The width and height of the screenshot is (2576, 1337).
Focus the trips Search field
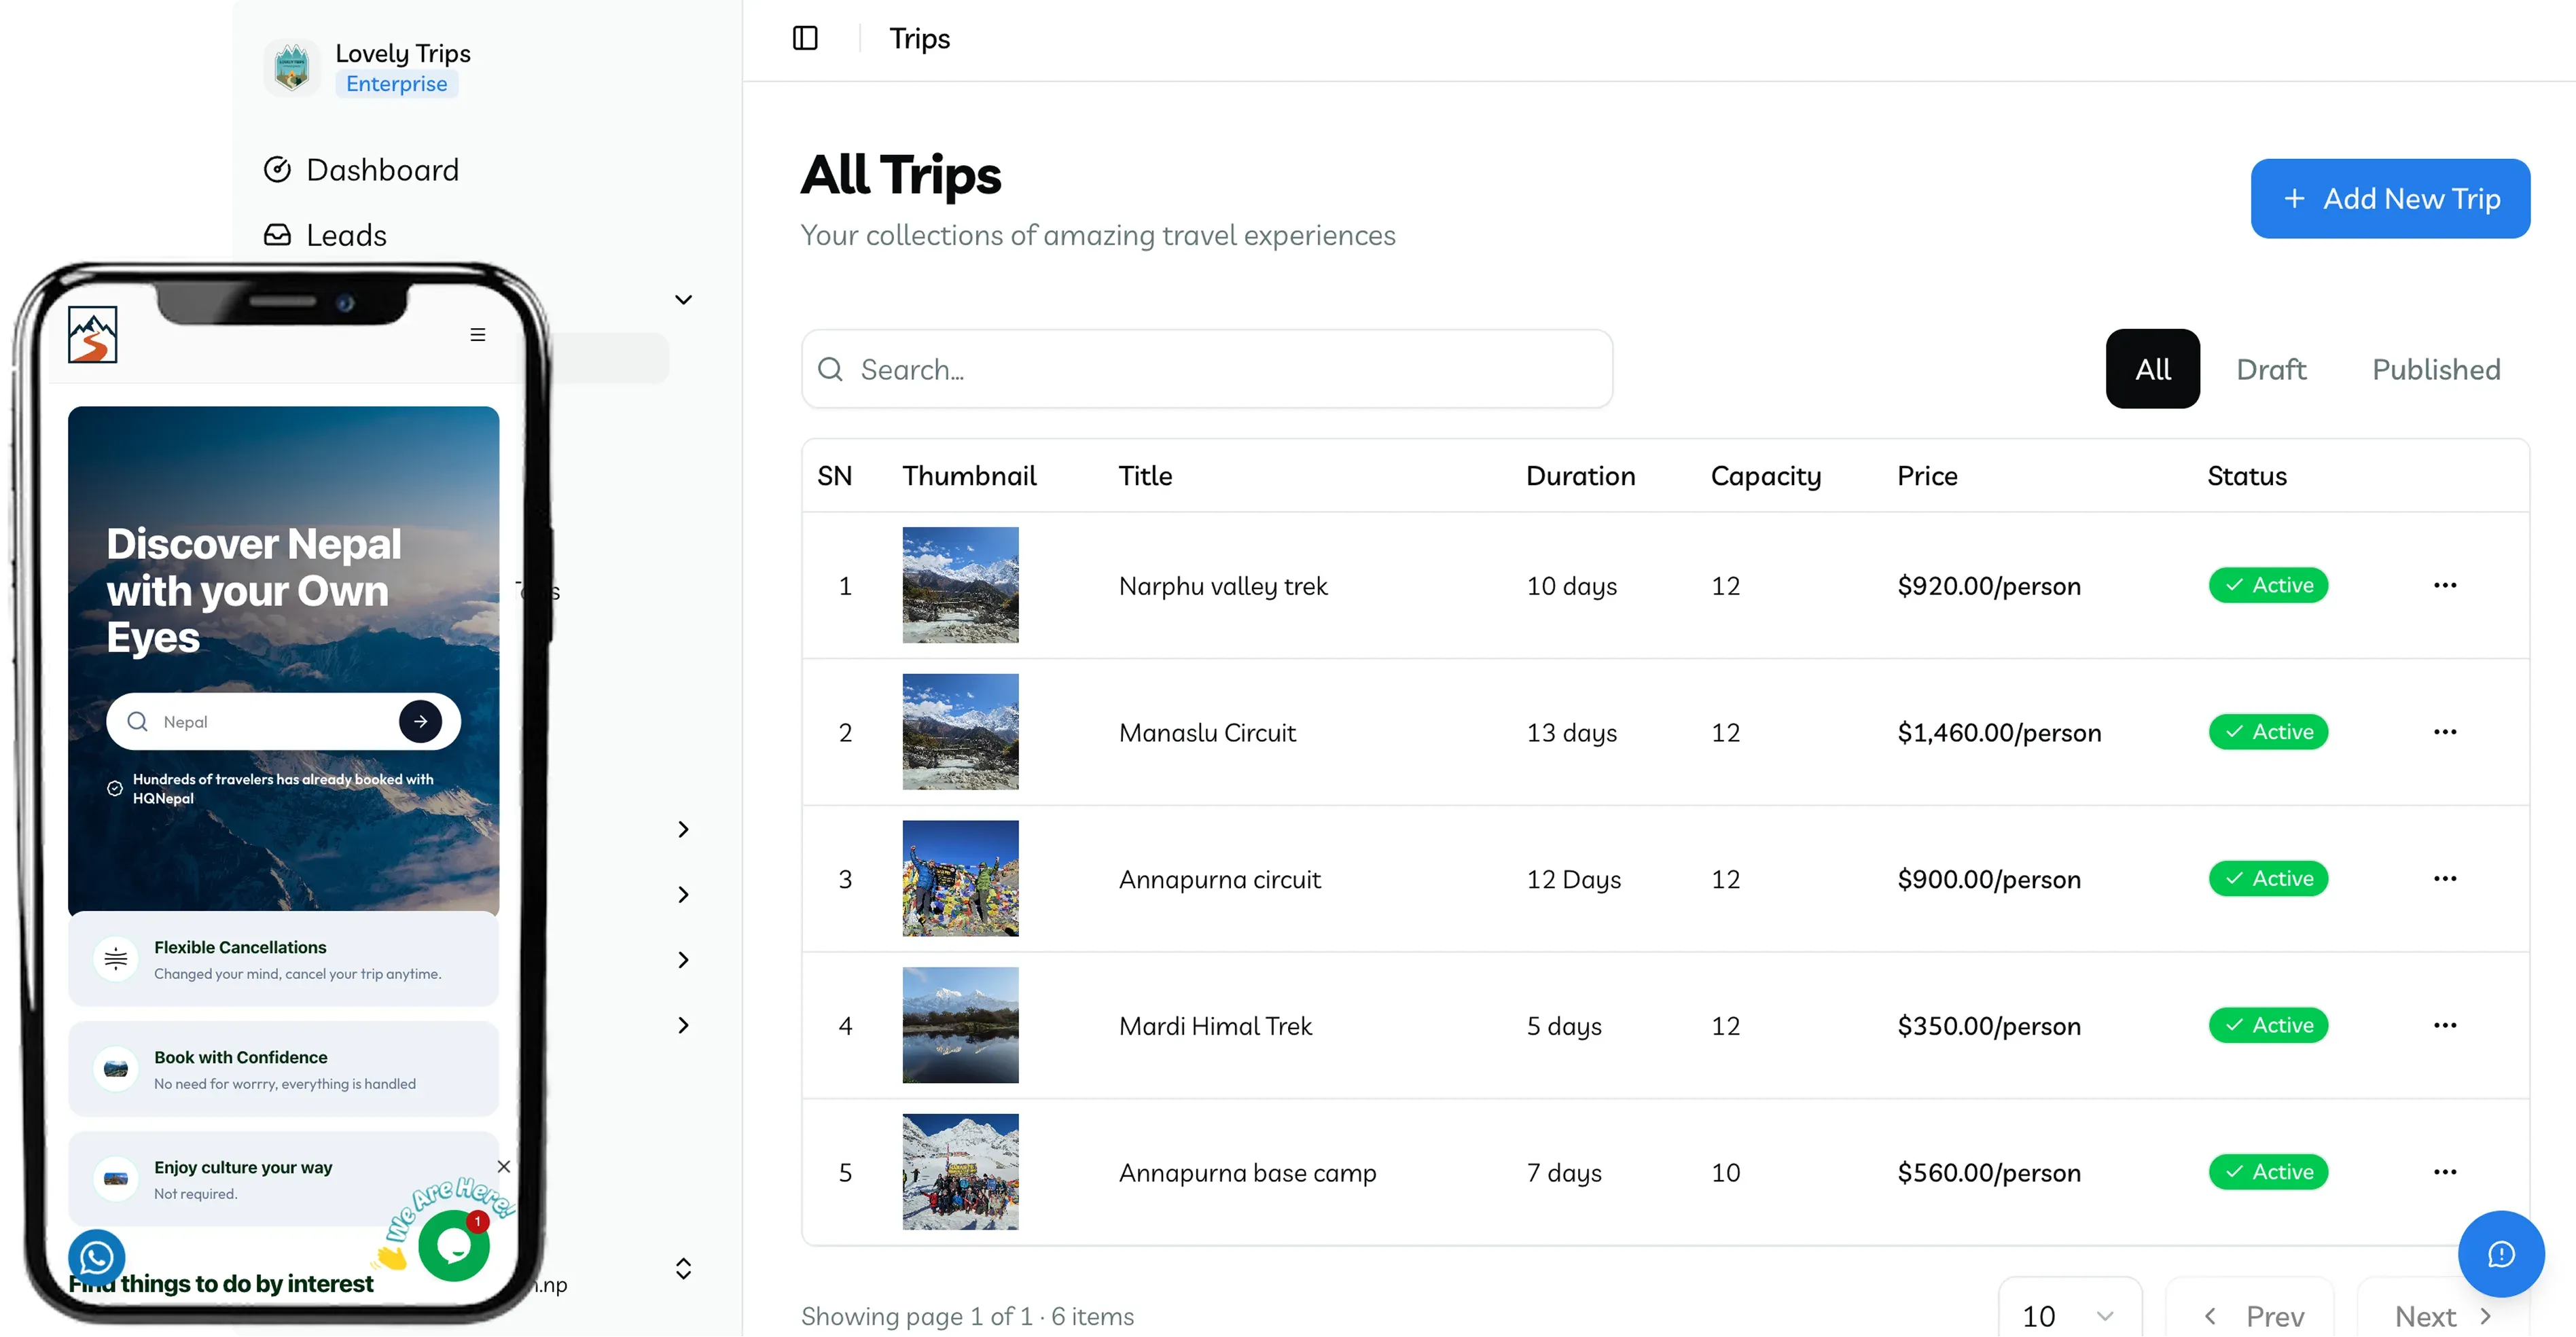[1207, 369]
